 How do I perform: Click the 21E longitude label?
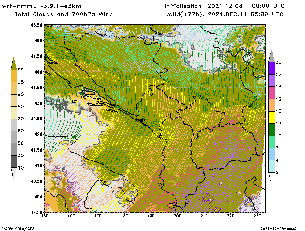coord(204,216)
